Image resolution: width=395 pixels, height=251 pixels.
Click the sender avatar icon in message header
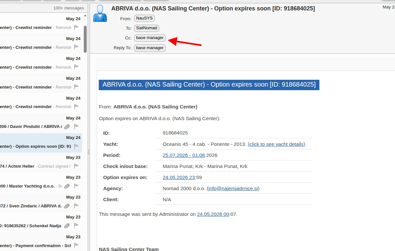point(100,13)
